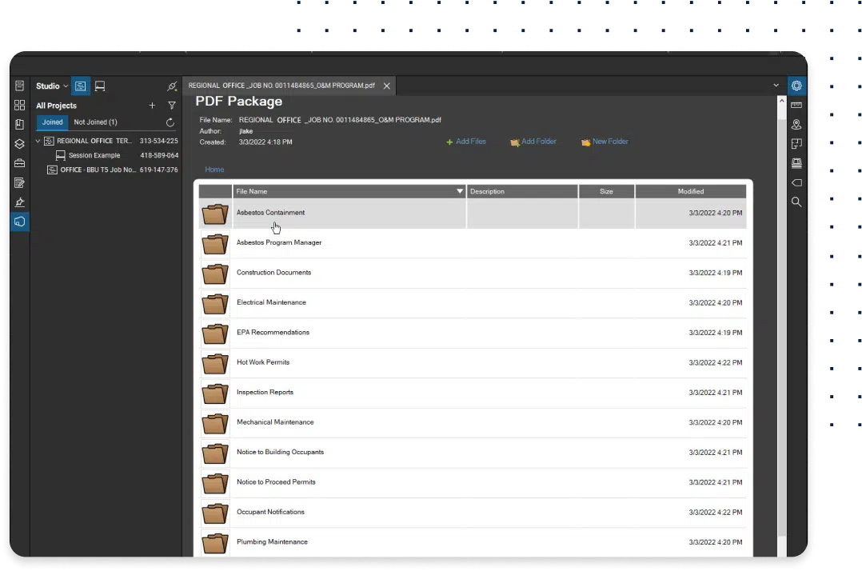862x571 pixels.
Task: Go to the Home breadcrumb link
Action: 214,170
